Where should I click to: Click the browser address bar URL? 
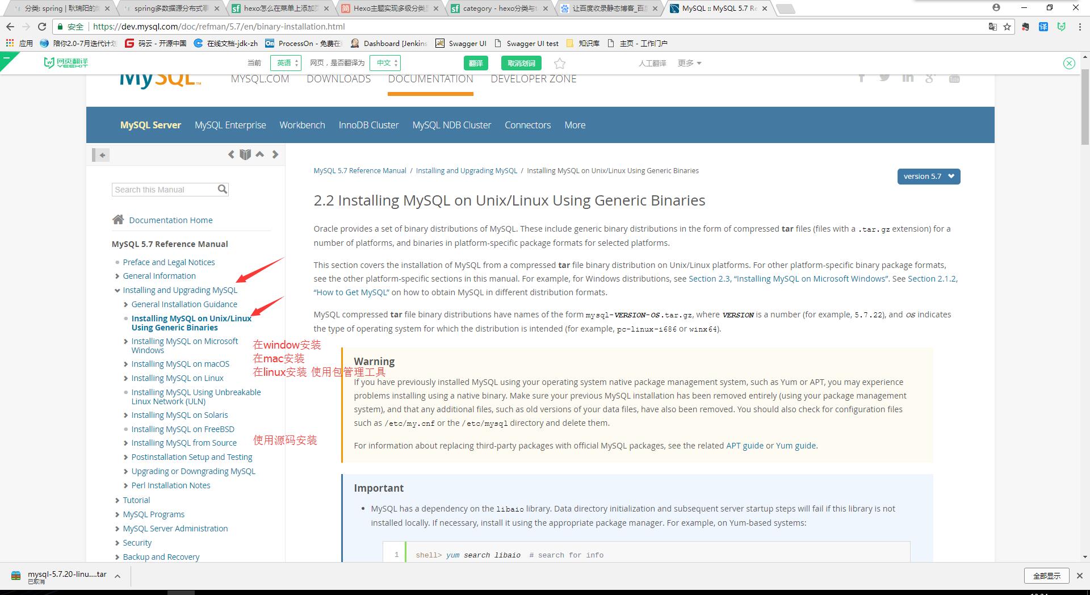pos(219,27)
